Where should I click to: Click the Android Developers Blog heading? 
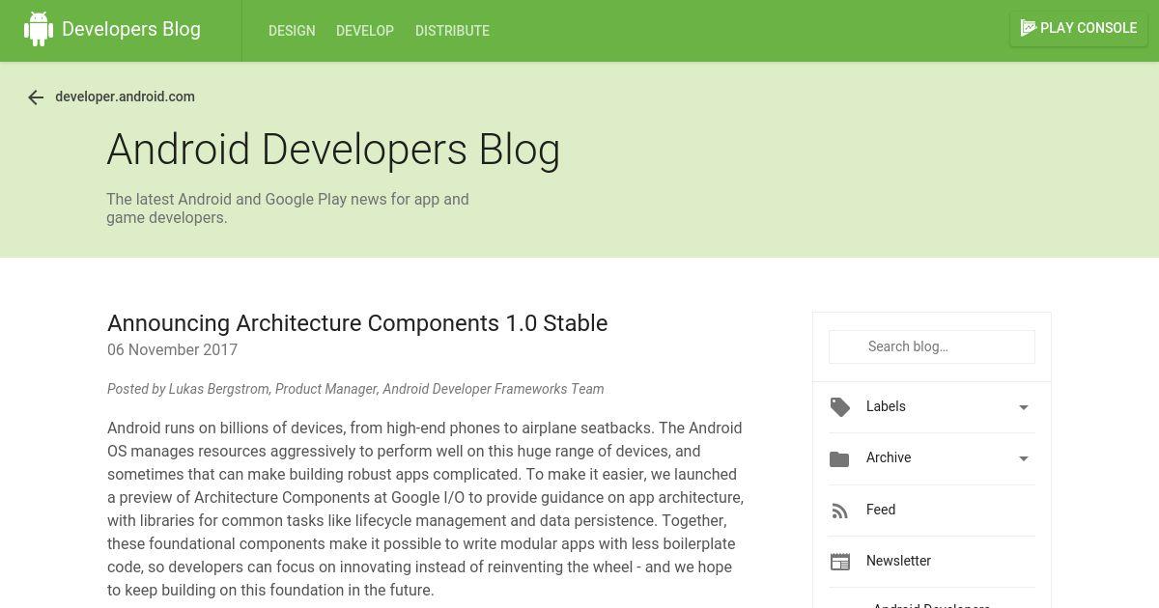[333, 150]
